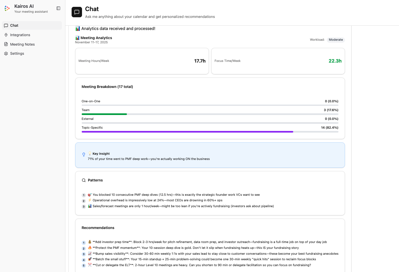
Task: Click pattern number 1 badge
Action: coord(84,195)
